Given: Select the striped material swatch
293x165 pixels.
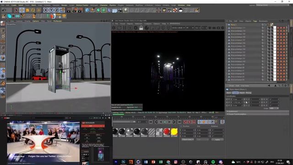Looking at the screenshot, I should pyautogui.click(x=152, y=132).
